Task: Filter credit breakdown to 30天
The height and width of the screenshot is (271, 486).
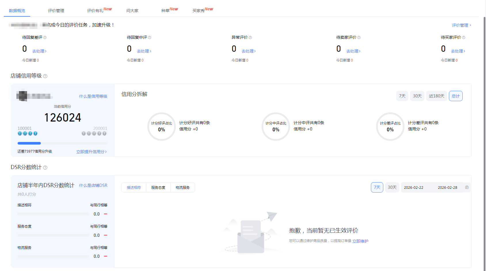Action: pos(417,96)
